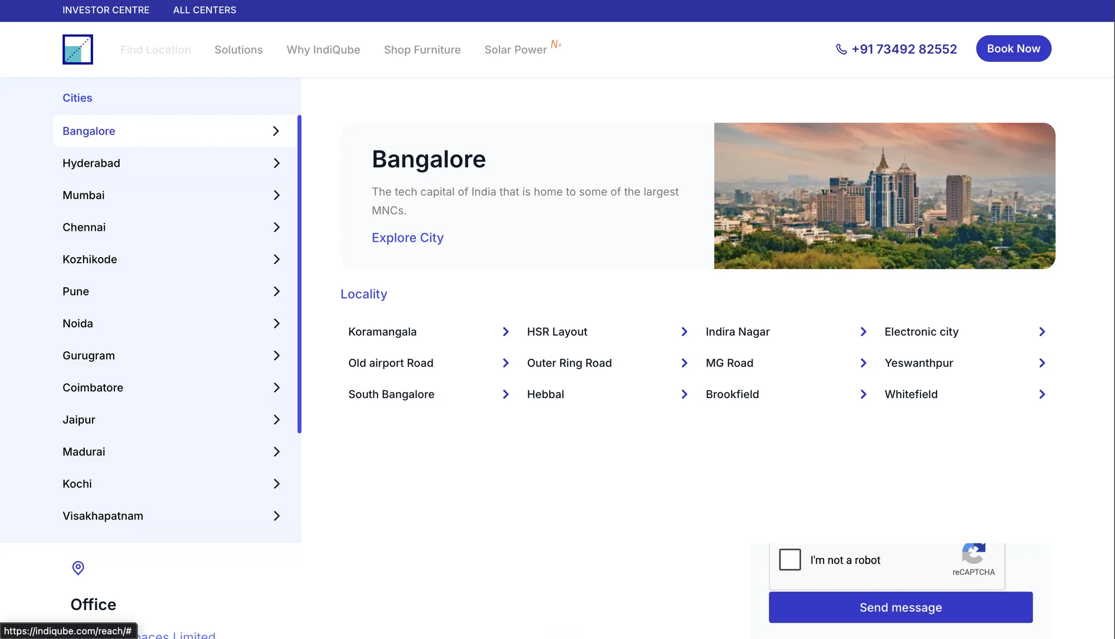The width and height of the screenshot is (1115, 639).
Task: Expand the Kozhikode city chevron
Action: coord(277,259)
